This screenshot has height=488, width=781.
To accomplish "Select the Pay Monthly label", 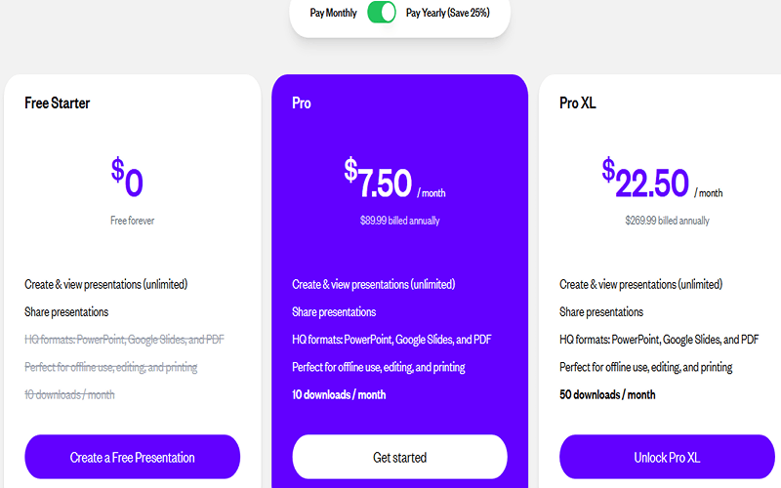I will (x=333, y=13).
